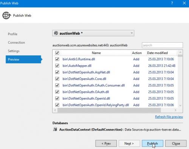Image resolution: width=189 pixels, height=149 pixels.
Task: Go to the Connection step
Action: click(16, 43)
